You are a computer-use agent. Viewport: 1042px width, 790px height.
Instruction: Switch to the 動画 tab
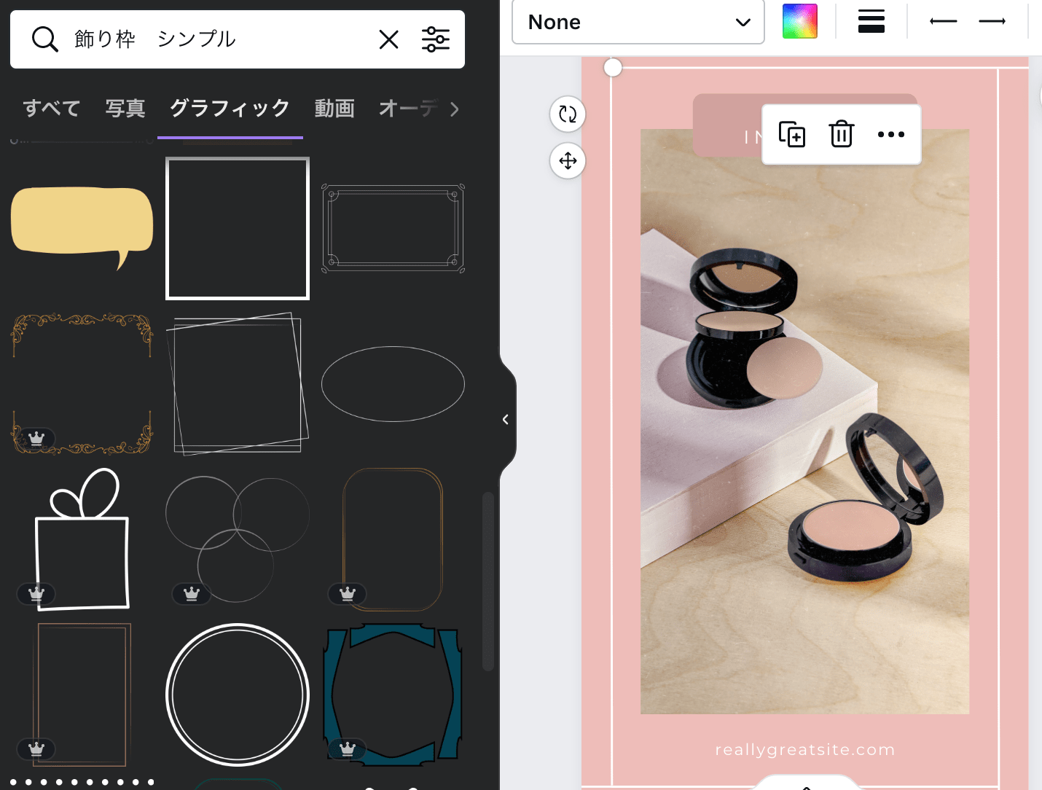334,109
